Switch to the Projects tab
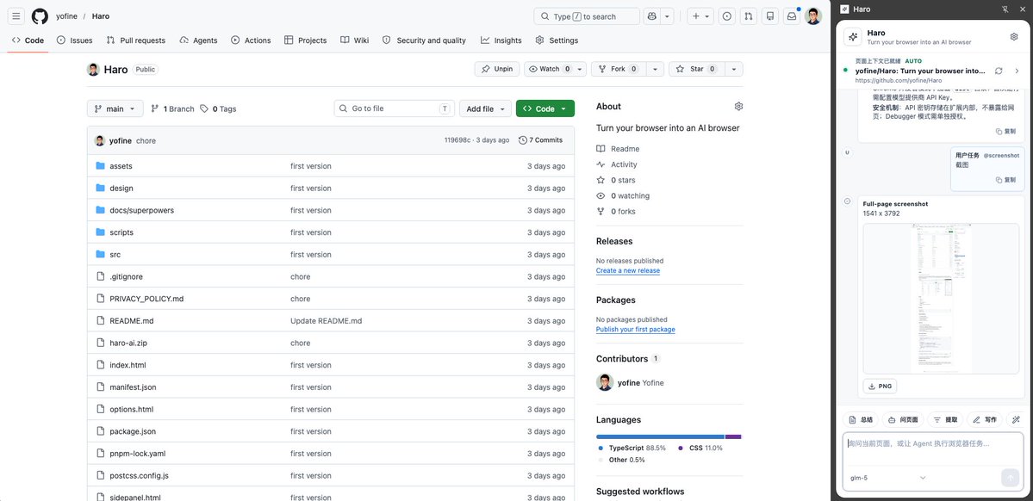Viewport: 1033px width, 501px height. (x=306, y=40)
